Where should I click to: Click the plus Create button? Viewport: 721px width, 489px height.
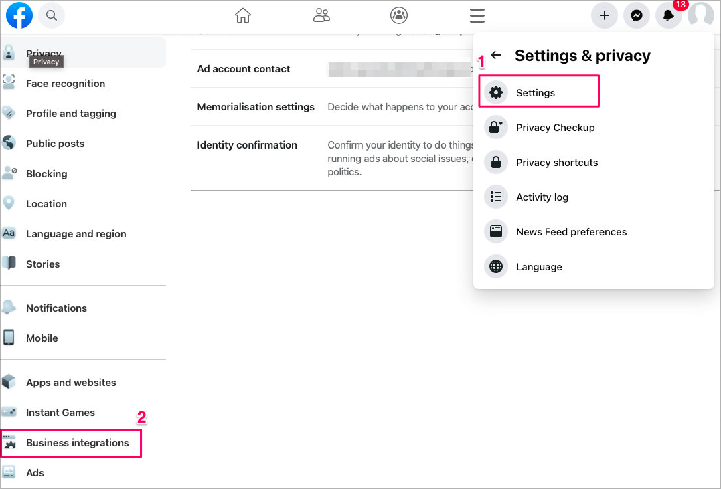coord(605,15)
